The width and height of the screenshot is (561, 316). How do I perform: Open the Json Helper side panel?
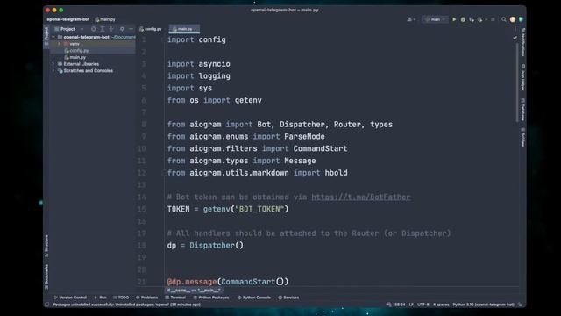pyautogui.click(x=522, y=77)
